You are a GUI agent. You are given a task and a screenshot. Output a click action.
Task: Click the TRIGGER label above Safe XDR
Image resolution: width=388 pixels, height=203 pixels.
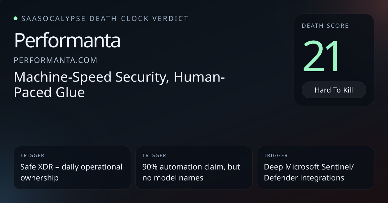[32, 156]
